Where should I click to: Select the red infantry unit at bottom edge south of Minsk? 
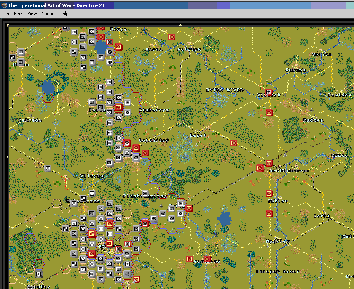(136, 279)
